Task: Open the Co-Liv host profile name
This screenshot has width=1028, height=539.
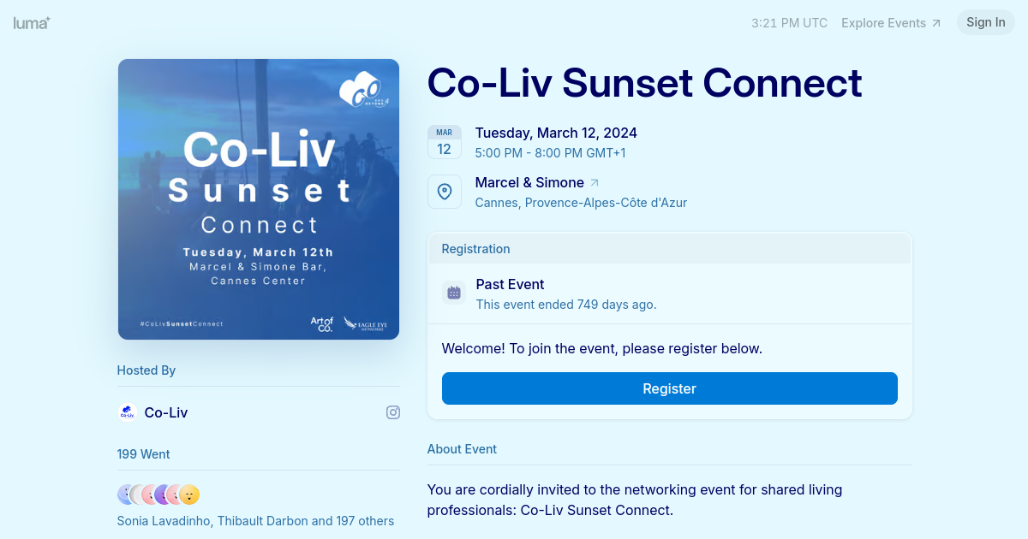Action: tap(166, 412)
